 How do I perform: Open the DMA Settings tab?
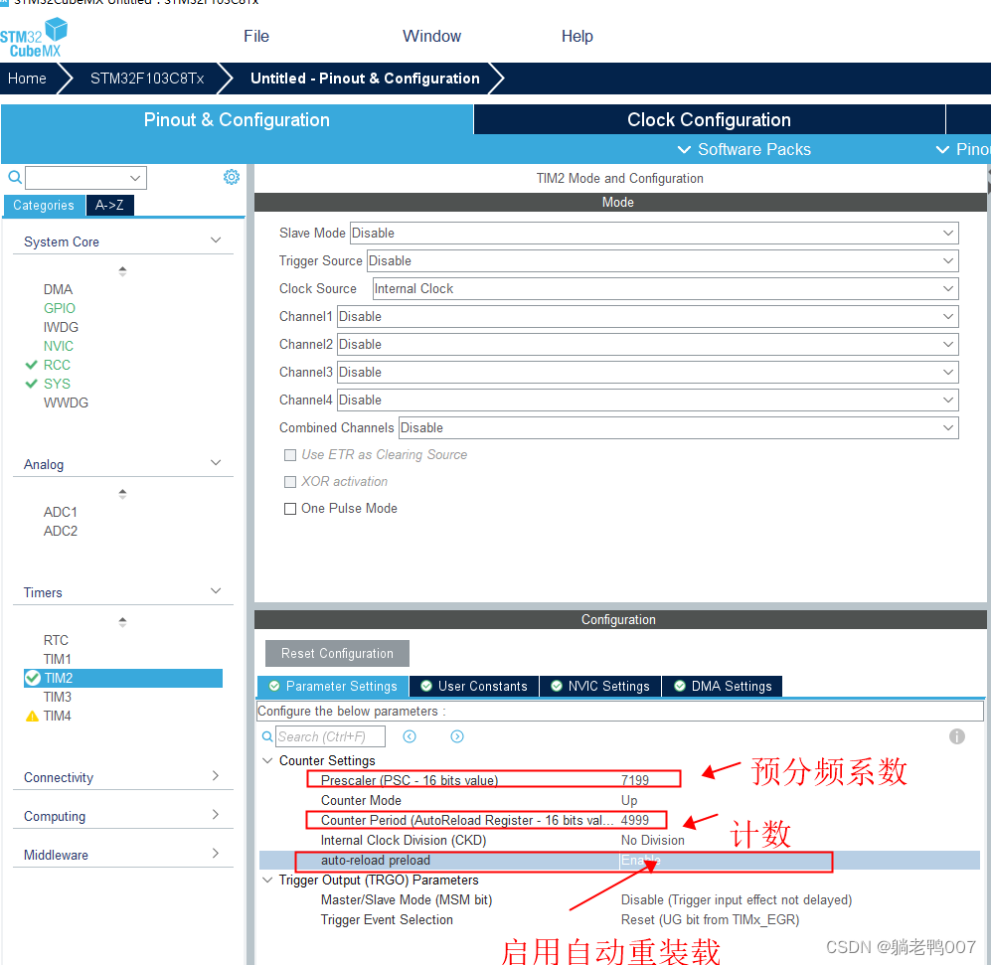(x=723, y=687)
